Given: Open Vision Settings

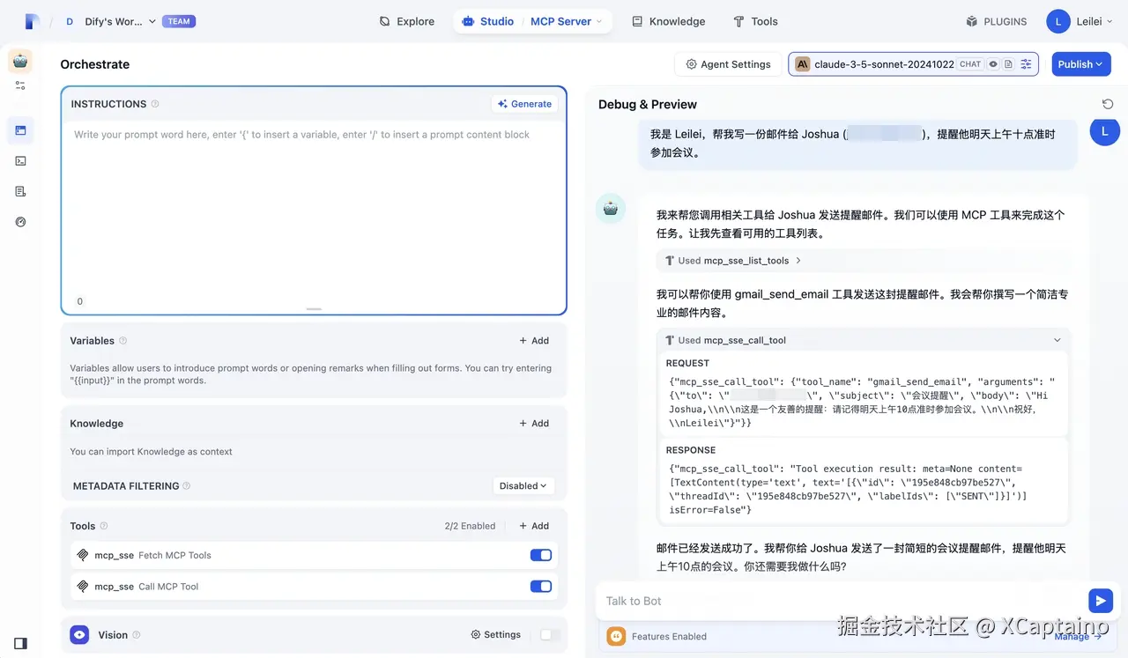Looking at the screenshot, I should (496, 634).
